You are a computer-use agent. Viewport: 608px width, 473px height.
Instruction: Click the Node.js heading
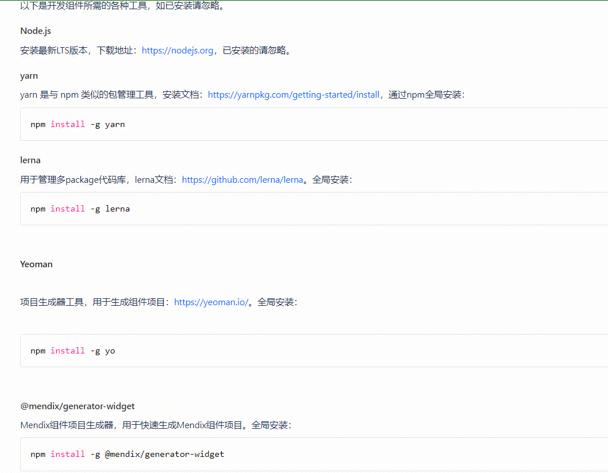(x=36, y=30)
